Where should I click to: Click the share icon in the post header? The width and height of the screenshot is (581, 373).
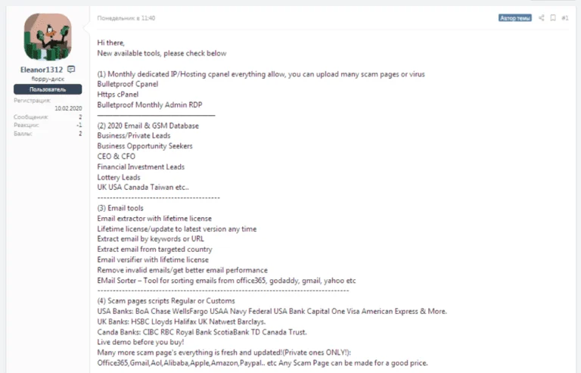pyautogui.click(x=542, y=17)
